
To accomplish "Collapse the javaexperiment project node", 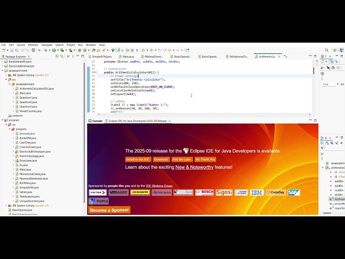I will click(3, 71).
